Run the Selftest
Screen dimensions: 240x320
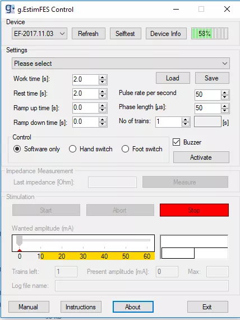pos(126,34)
